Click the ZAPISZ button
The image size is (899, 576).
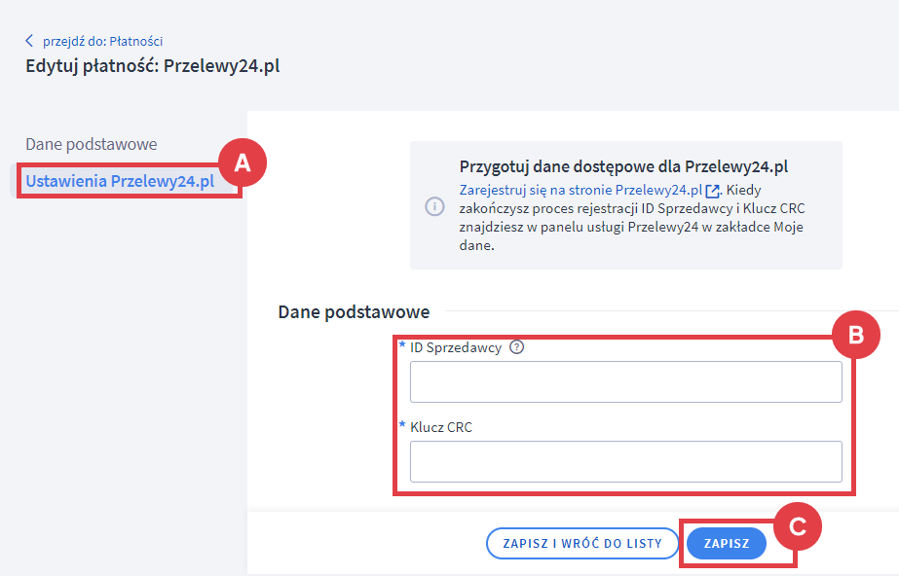pos(727,543)
